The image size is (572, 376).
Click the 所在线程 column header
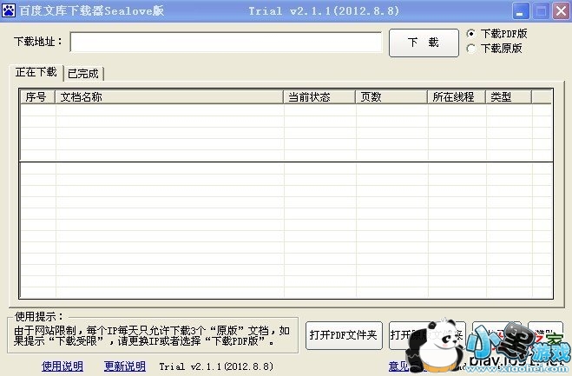pyautogui.click(x=457, y=96)
